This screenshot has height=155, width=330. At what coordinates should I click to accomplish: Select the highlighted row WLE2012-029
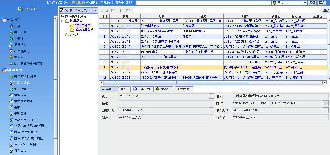pyautogui.click(x=213, y=67)
